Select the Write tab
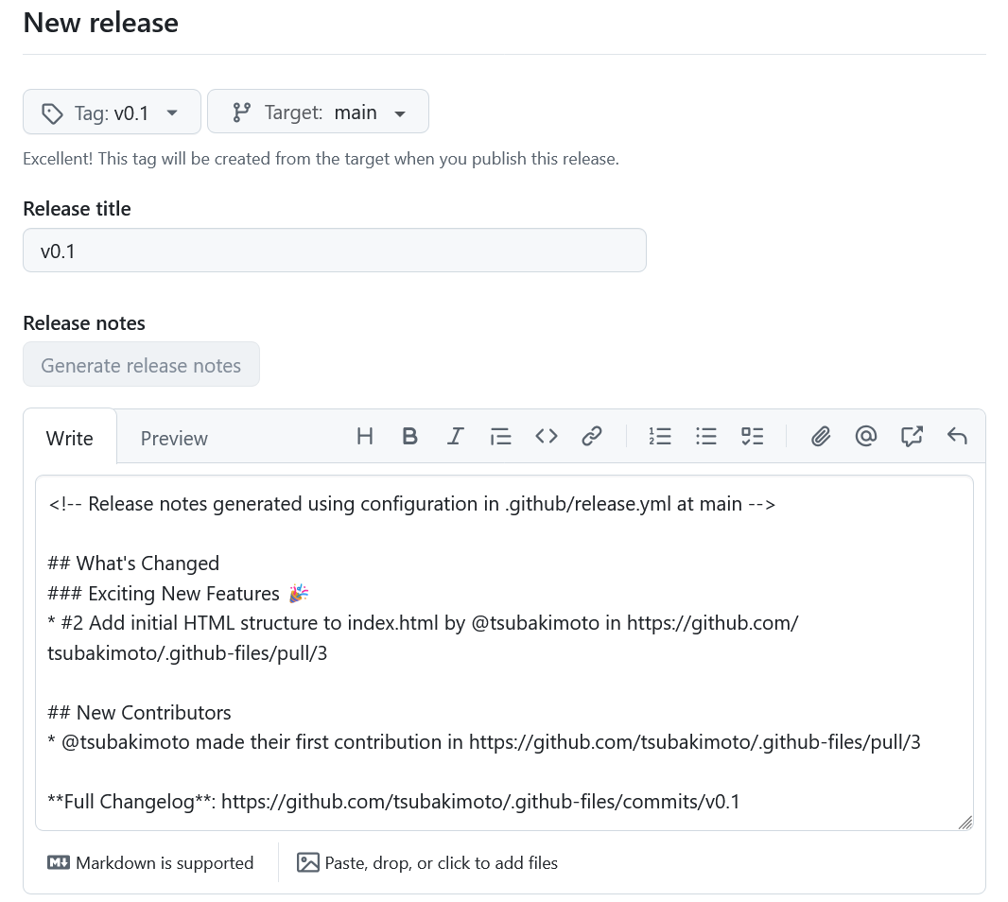This screenshot has height=902, width=1008. (69, 439)
